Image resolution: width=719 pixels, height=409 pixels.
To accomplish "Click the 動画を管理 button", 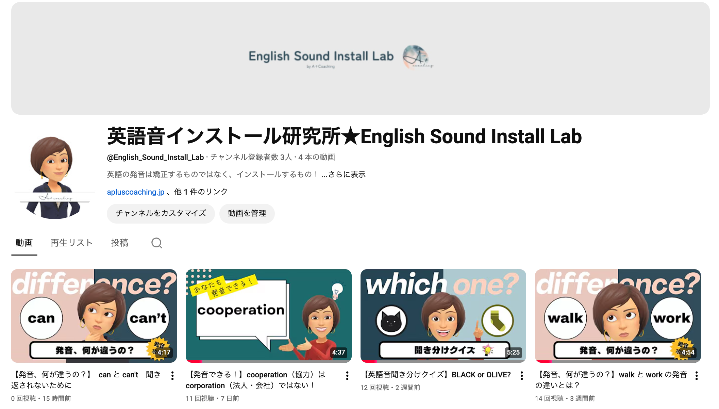I will tap(247, 213).
